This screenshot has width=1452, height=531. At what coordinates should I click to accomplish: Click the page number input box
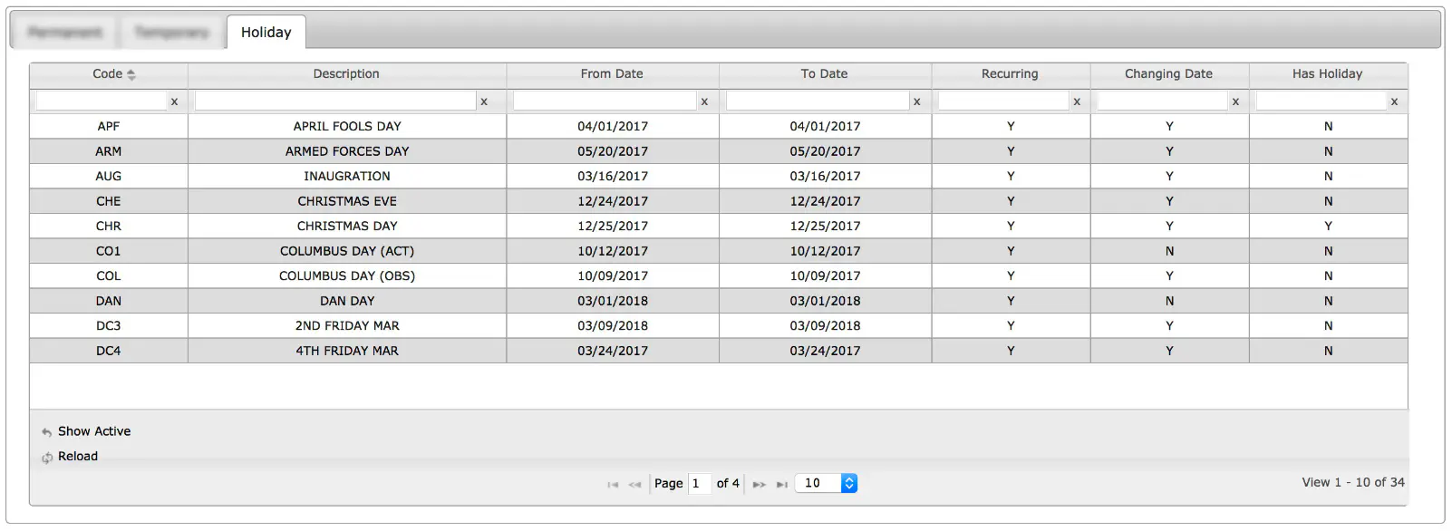[699, 483]
